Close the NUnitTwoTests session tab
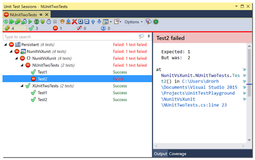The height and width of the screenshot is (160, 255). tap(47, 15)
